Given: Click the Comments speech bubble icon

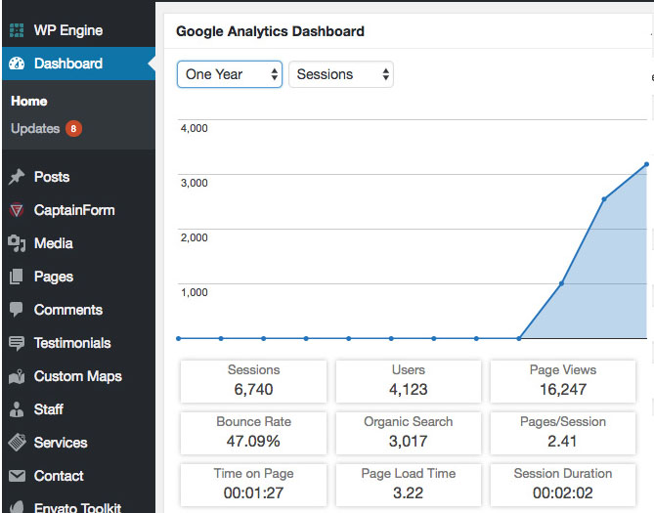Looking at the screenshot, I should pos(17,310).
